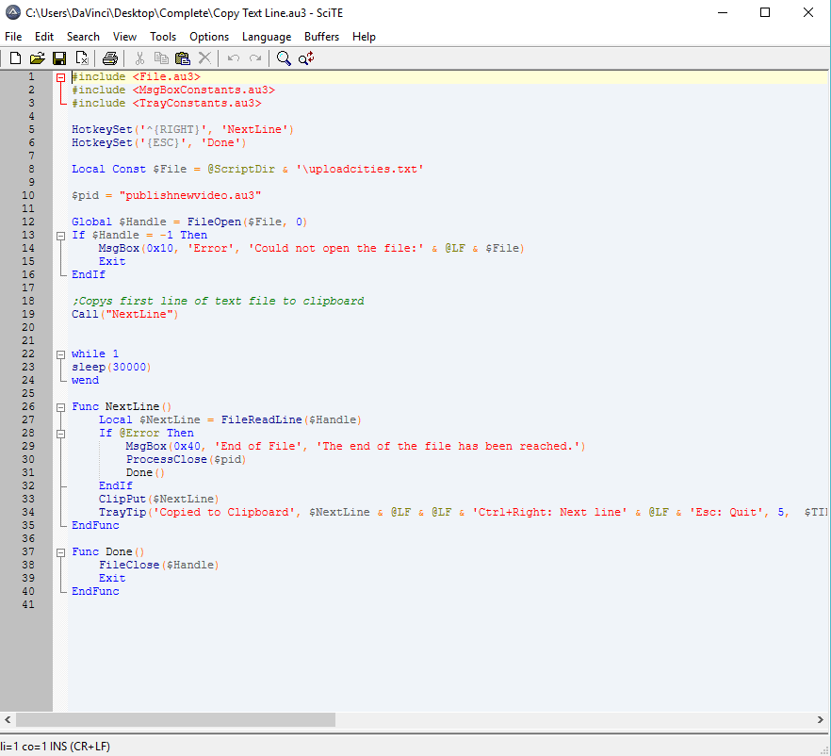Collapse the Func NextLine block
Screen dimensions: 831x756
point(60,406)
